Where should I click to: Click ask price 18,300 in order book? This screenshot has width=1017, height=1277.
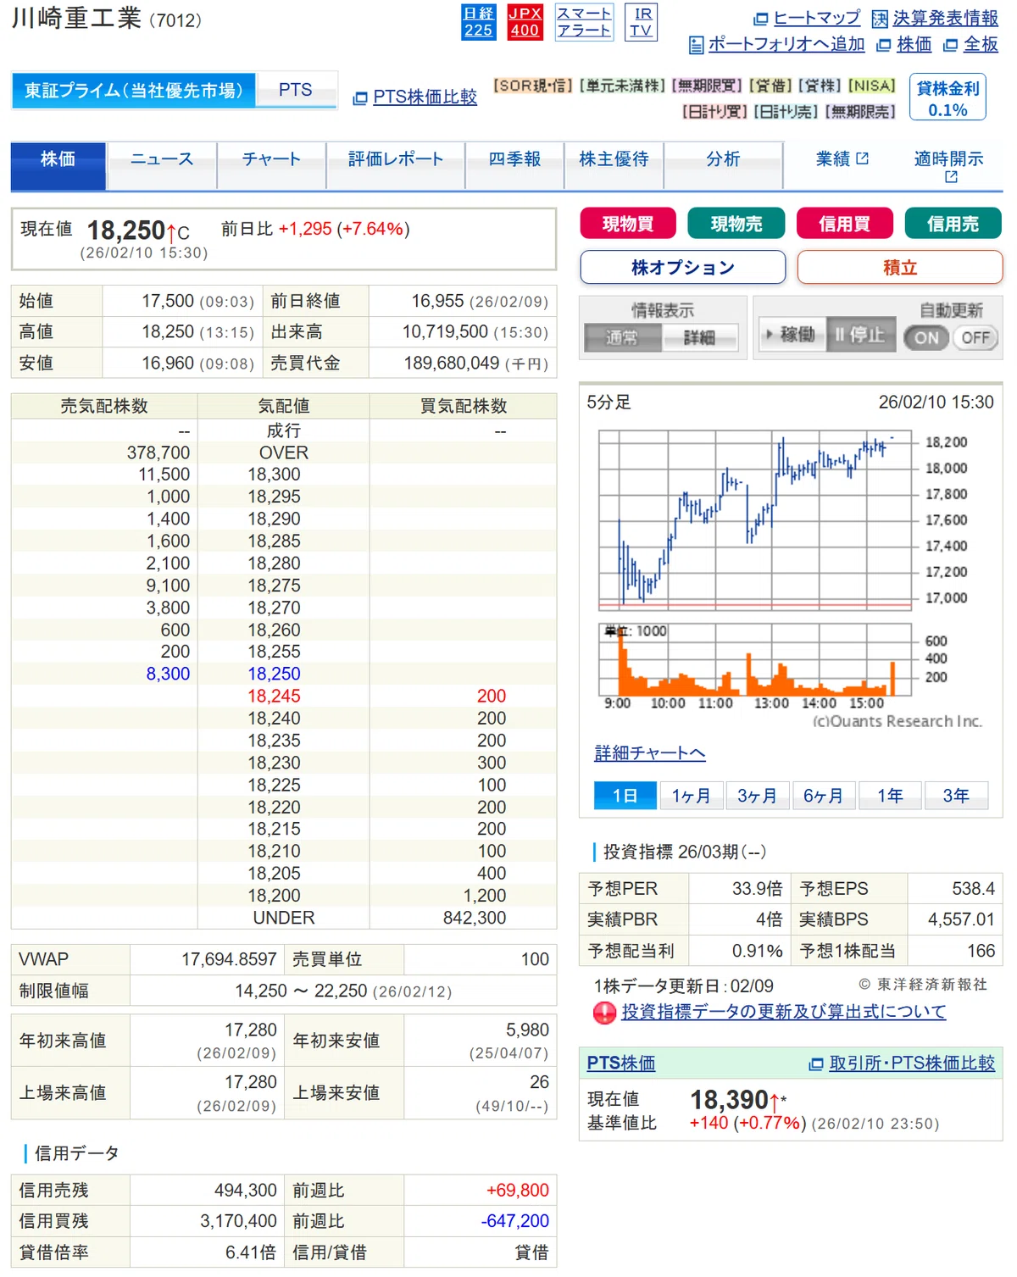[x=275, y=475]
